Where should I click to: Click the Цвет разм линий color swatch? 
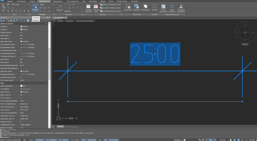tap(21, 41)
